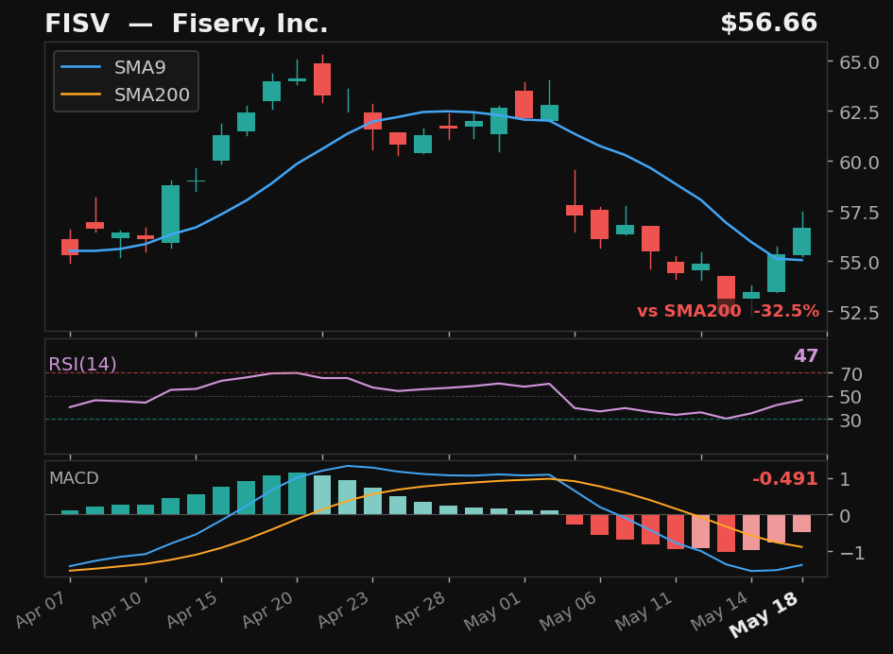Click the May 01 date label
The width and height of the screenshot is (893, 654).
click(492, 611)
